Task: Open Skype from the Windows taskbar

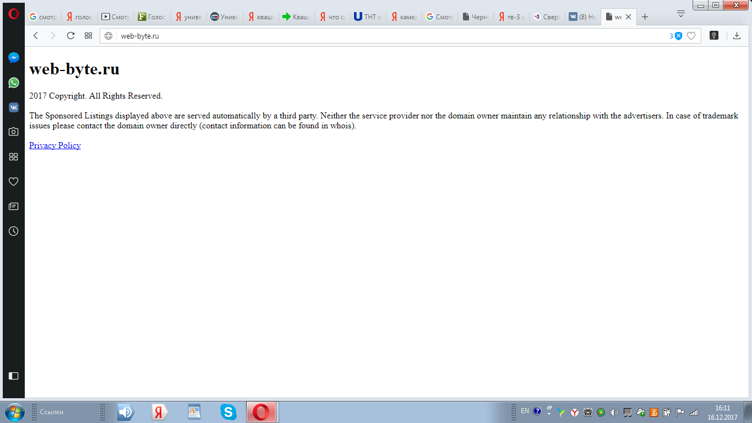Action: click(x=228, y=412)
